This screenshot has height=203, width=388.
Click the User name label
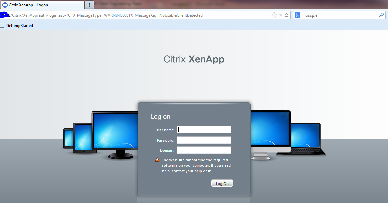165,130
